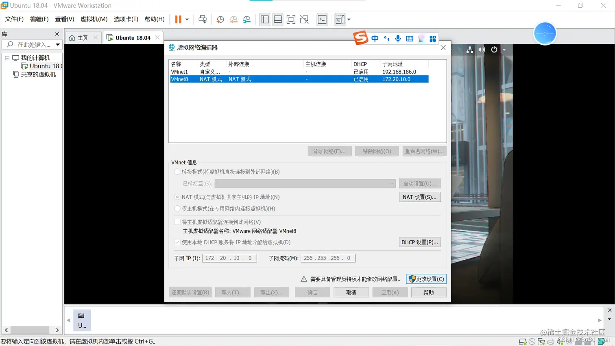Screen dimensions: 615x346
Task: Open the Ubuntu system menu arrow
Action: pos(504,50)
